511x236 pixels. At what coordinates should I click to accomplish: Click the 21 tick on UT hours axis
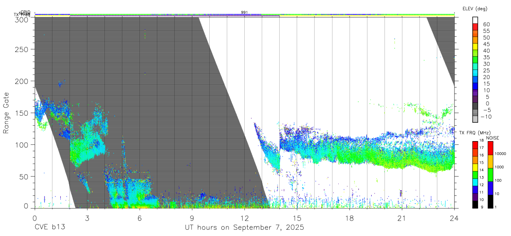402,218
